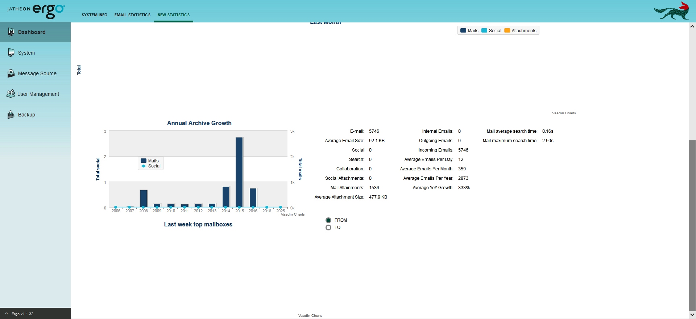The image size is (696, 319).
Task: Toggle Attachments series in top legend
Action: (520, 31)
